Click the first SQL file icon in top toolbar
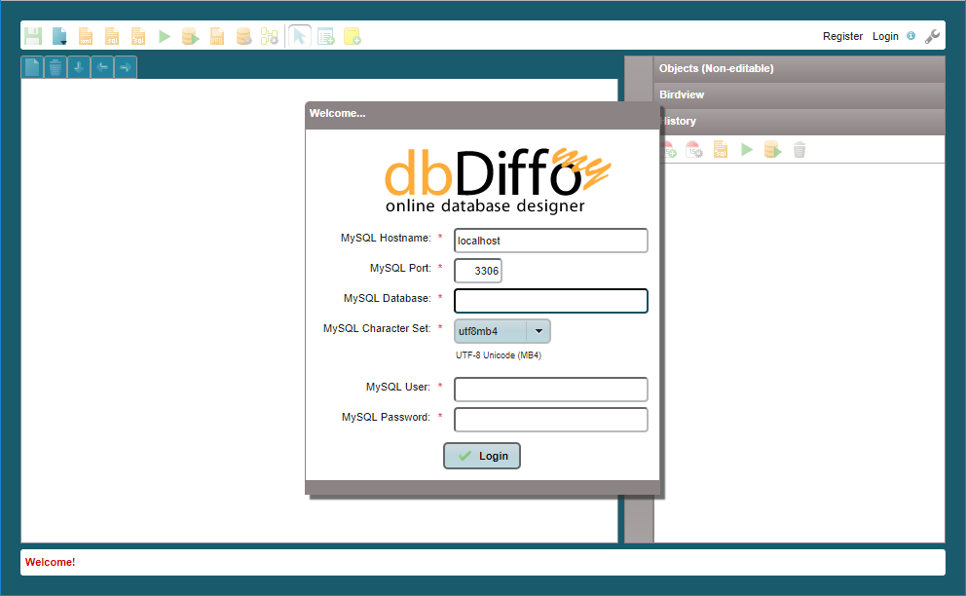Screen dimensions: 966x596 pos(112,36)
